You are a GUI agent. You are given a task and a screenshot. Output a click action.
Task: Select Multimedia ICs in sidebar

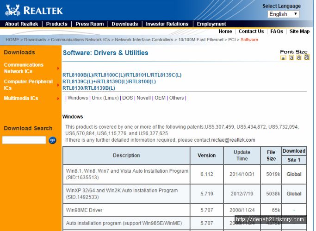(21, 98)
